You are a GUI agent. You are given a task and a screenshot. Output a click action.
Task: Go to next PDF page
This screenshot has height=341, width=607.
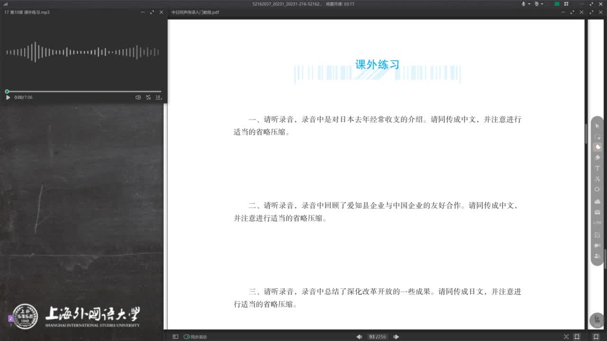pyautogui.click(x=396, y=337)
